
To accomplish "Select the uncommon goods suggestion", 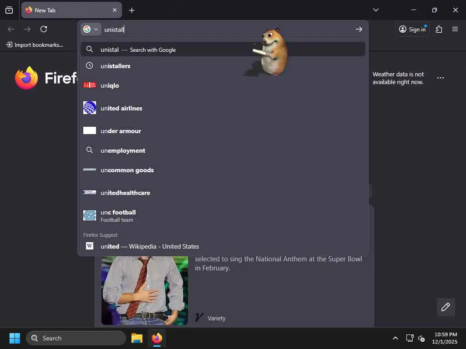I will 223,170.
